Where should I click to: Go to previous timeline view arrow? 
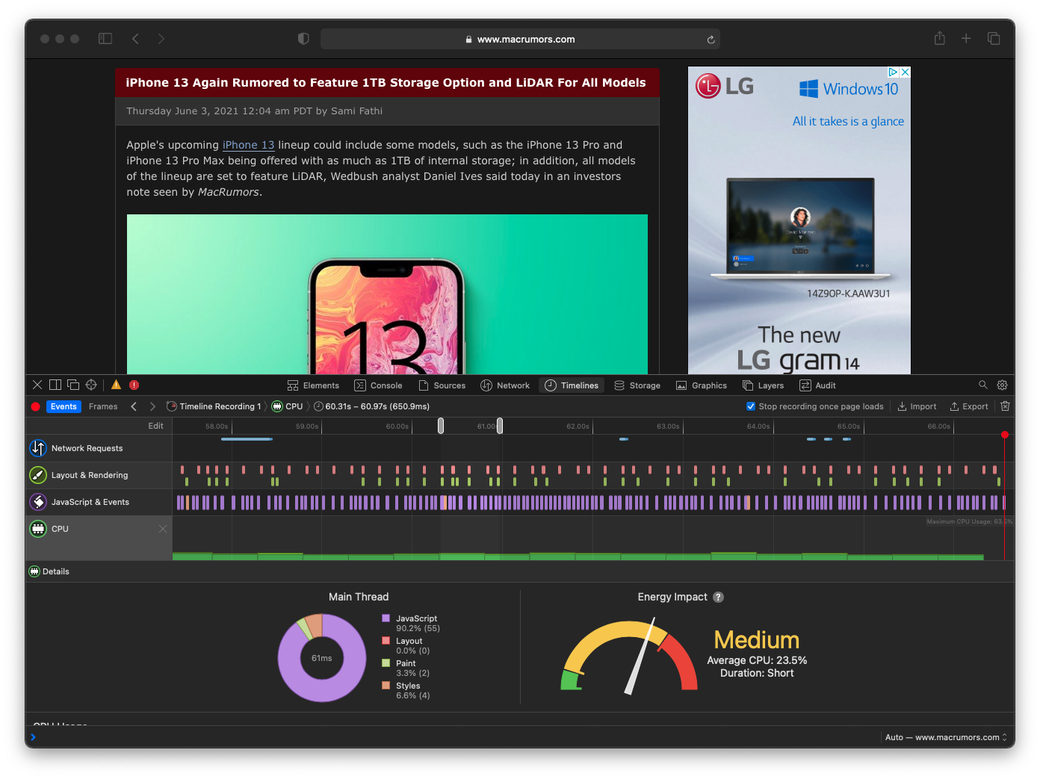[134, 406]
